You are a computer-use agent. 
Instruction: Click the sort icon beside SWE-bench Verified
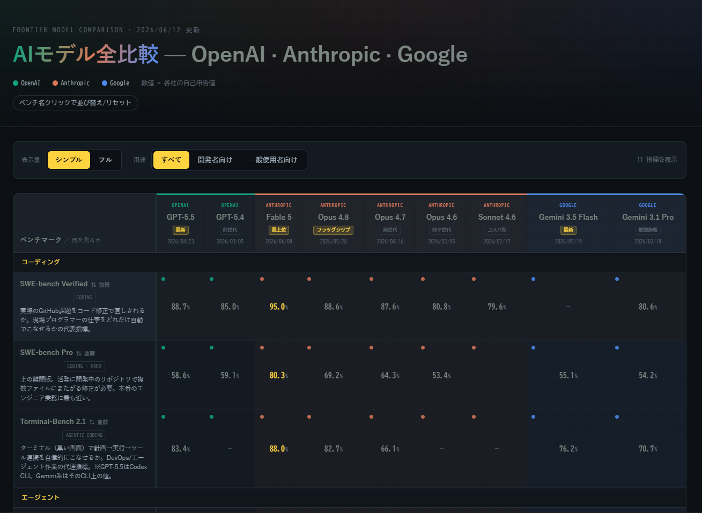[x=93, y=285]
